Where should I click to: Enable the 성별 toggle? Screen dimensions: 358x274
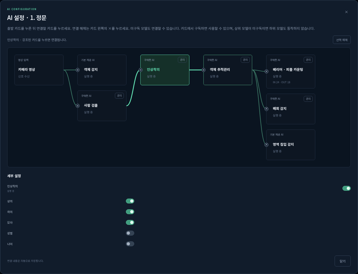(x=130, y=233)
